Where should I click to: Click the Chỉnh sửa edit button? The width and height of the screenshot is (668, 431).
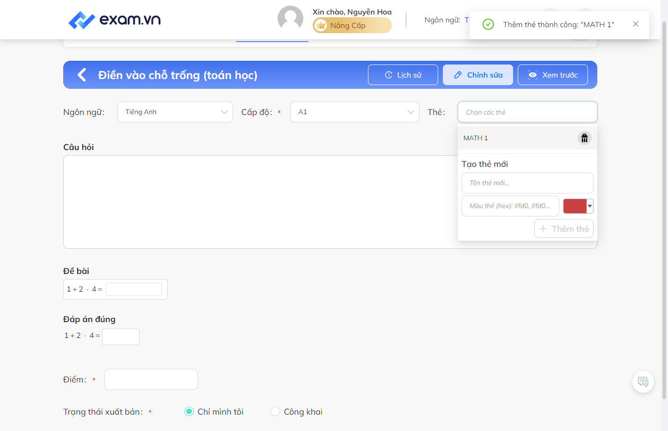(x=478, y=75)
